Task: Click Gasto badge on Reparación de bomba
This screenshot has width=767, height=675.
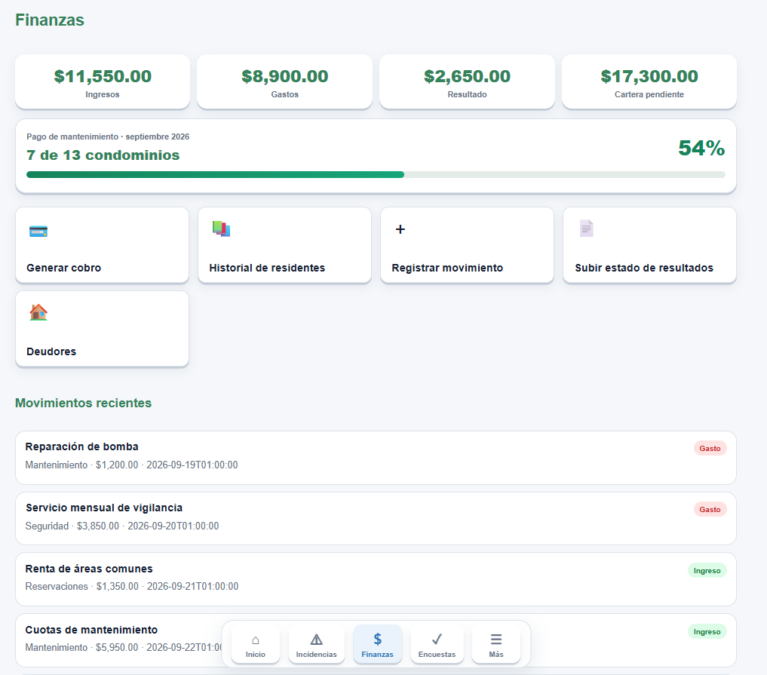Action: (x=710, y=449)
